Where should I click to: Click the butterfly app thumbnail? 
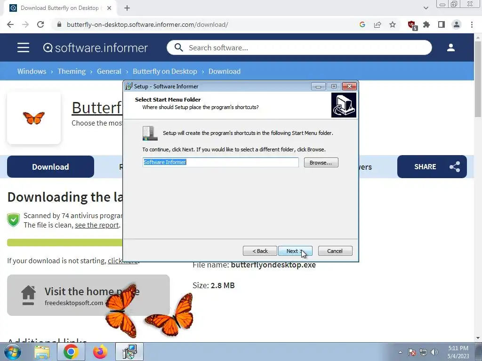[x=34, y=118]
